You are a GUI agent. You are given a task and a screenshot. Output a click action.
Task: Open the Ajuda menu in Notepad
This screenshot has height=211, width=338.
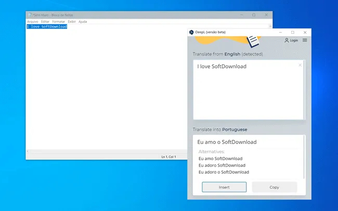(83, 21)
